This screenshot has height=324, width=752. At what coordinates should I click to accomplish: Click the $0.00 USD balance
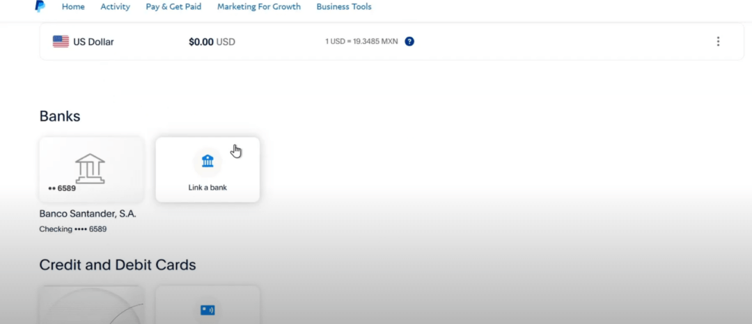pyautogui.click(x=212, y=42)
